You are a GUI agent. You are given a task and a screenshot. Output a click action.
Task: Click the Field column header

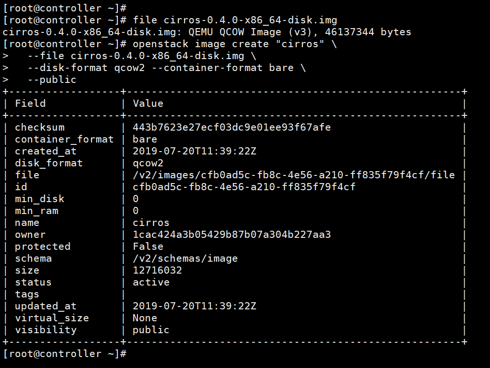point(31,103)
